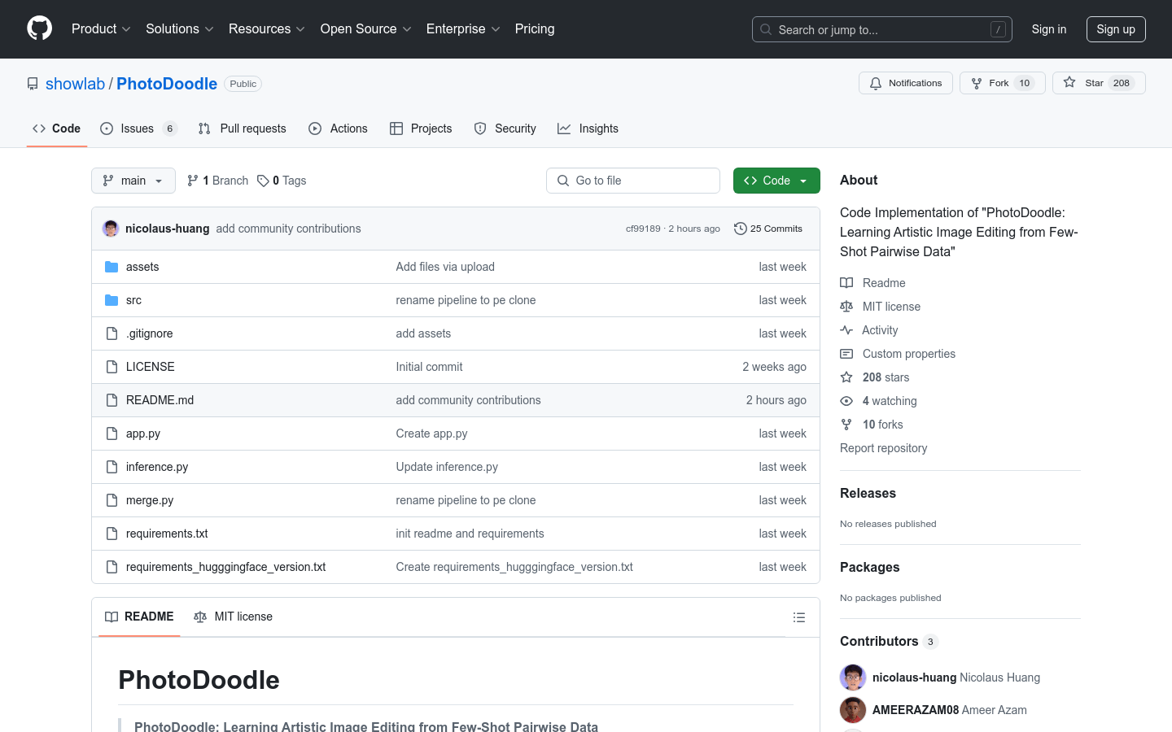Click the Go to file input

pyautogui.click(x=633, y=181)
